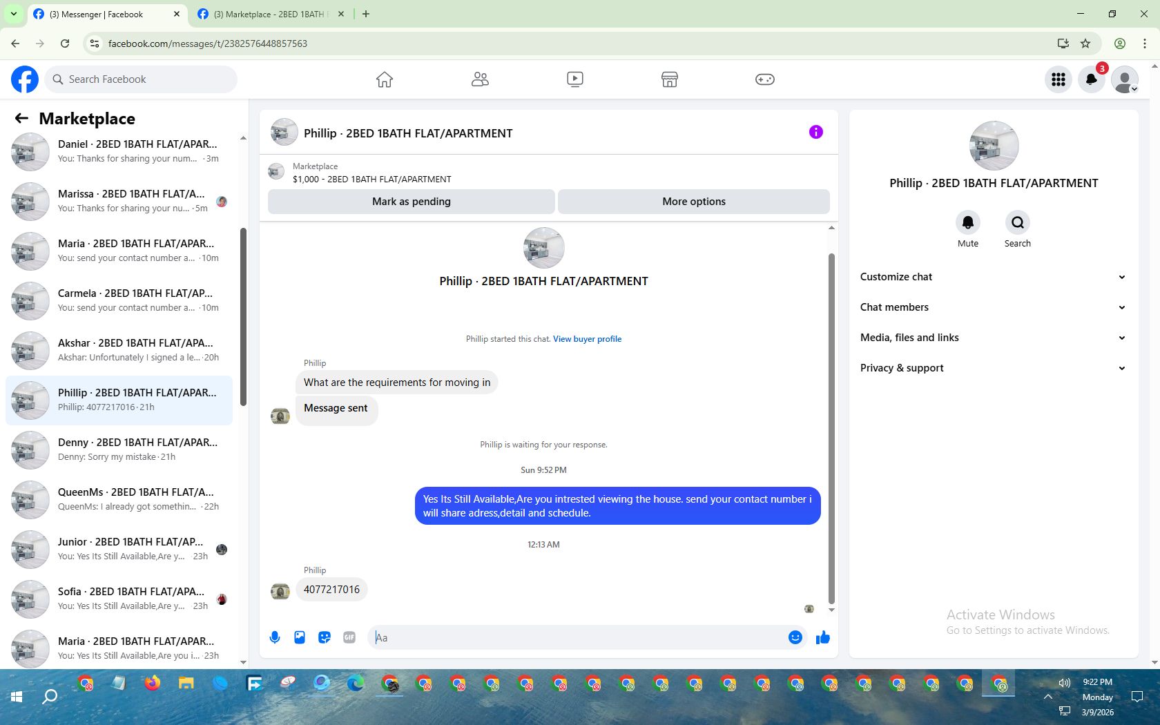Open Edge browser from the taskbar

pyautogui.click(x=356, y=684)
